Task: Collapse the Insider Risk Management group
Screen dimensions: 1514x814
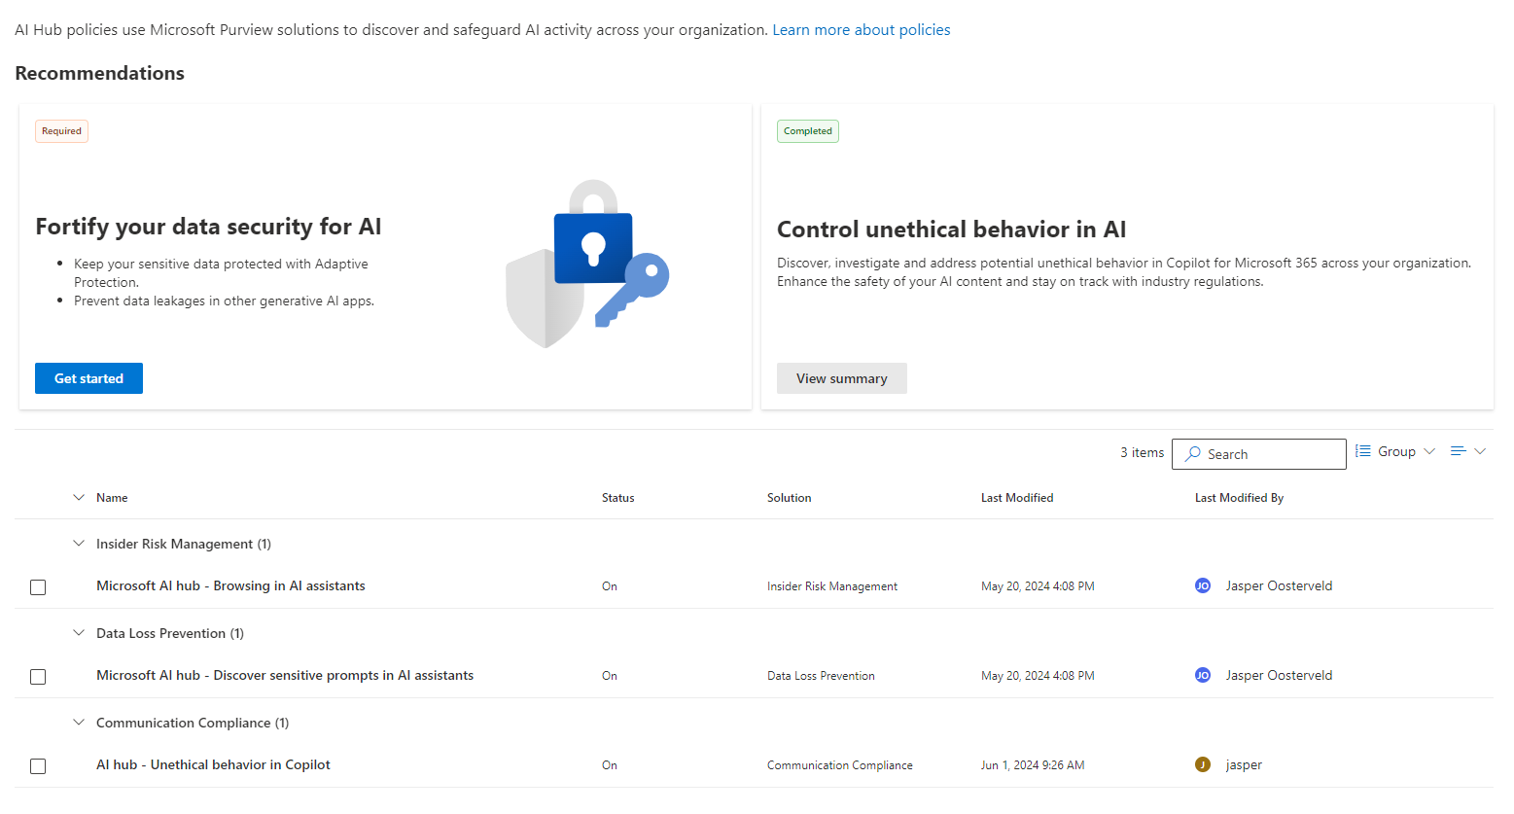Action: tap(79, 544)
